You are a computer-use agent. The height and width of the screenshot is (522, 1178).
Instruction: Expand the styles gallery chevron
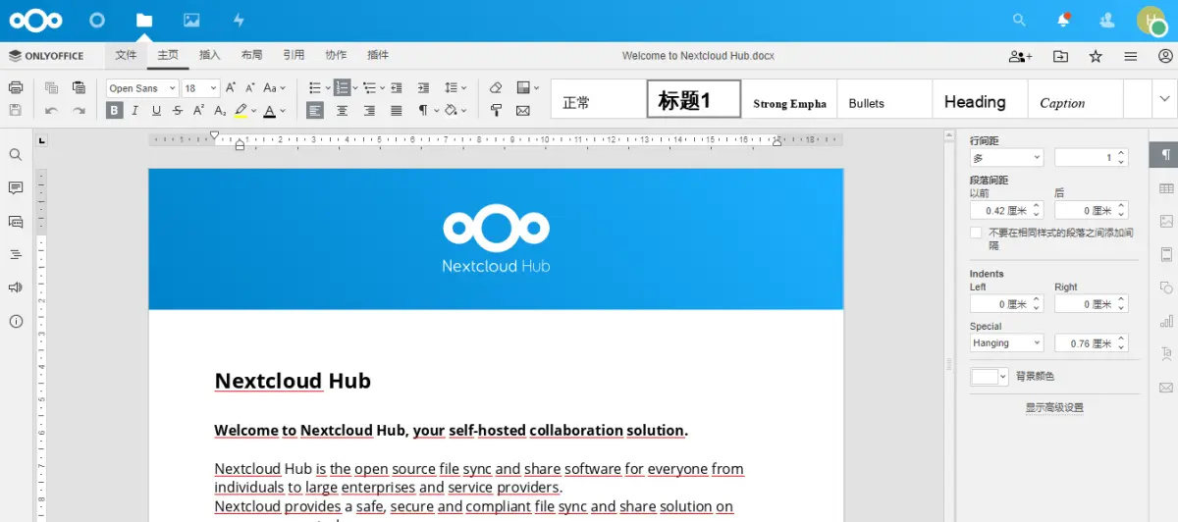[1164, 98]
